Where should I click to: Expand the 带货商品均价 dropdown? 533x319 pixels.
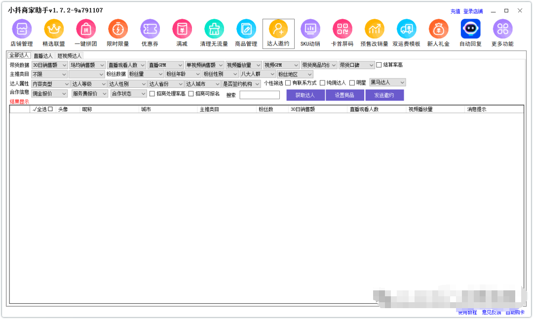click(319, 65)
